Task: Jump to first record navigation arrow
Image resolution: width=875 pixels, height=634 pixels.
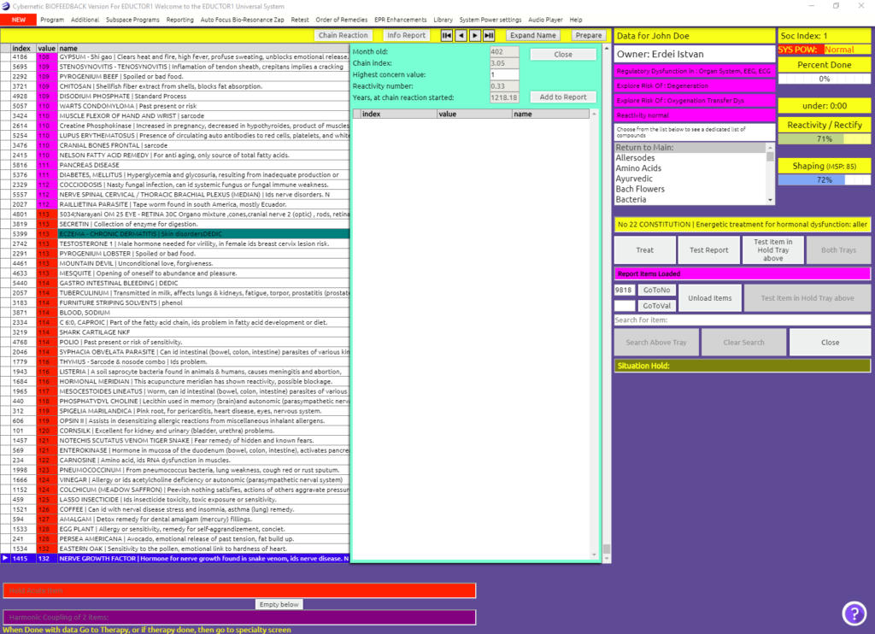Action: pos(446,36)
